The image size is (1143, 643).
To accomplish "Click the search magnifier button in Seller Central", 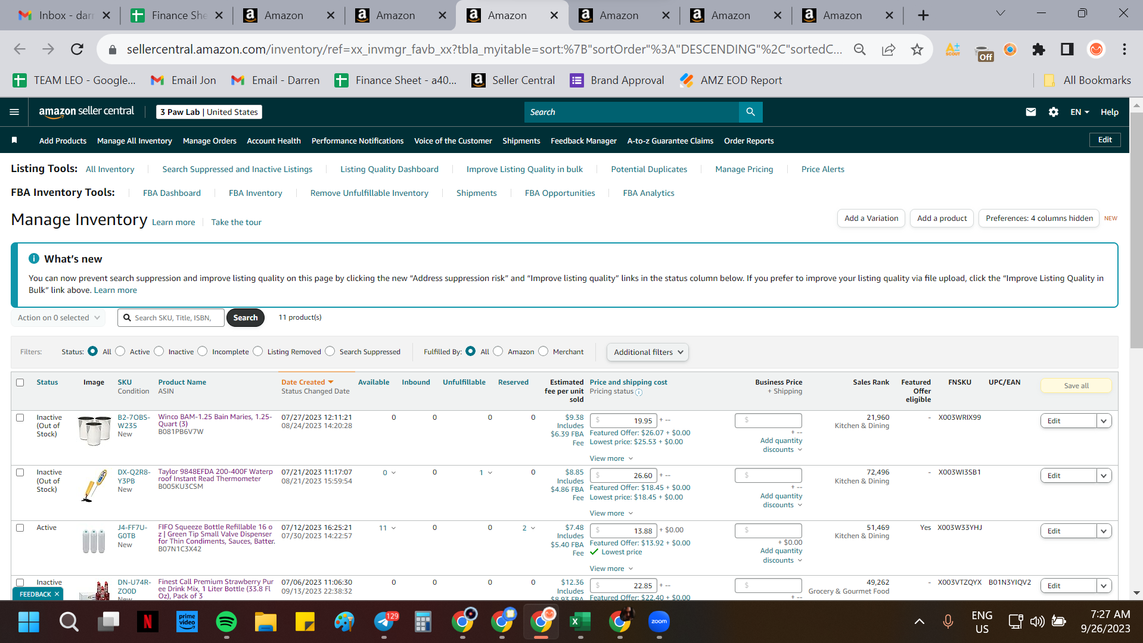I will (x=750, y=112).
